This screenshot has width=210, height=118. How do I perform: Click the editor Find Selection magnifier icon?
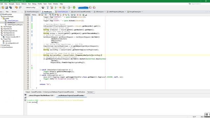[x=50, y=15]
